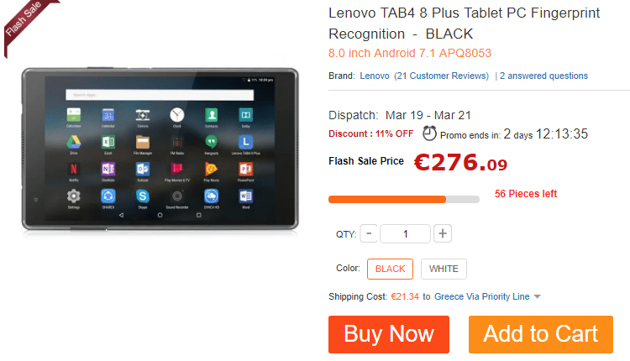Decrease quantity with the minus button

coord(369,233)
